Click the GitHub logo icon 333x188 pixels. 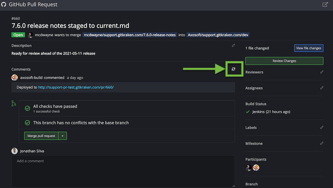pos(4,5)
